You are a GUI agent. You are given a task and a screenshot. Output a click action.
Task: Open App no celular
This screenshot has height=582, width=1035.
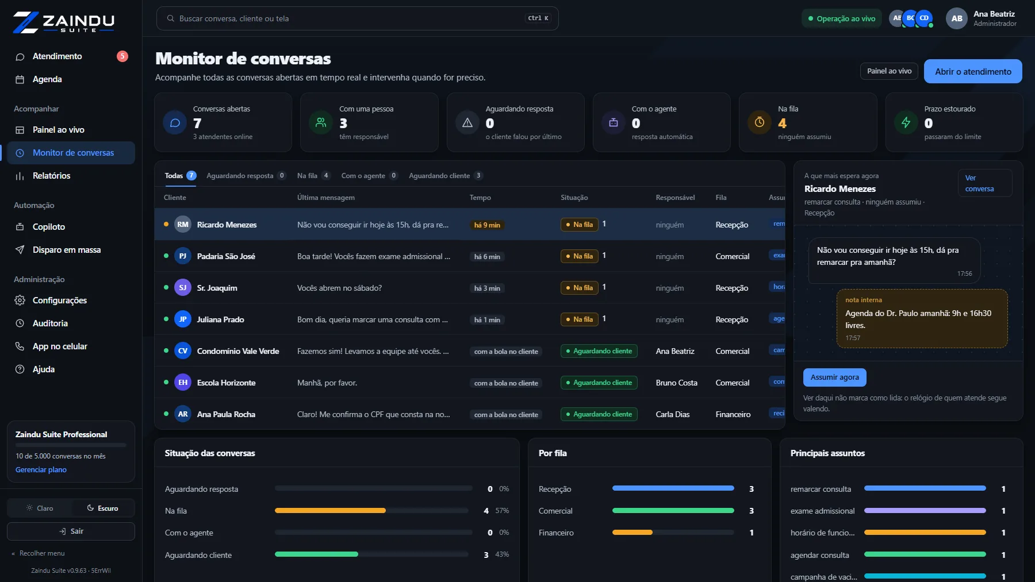(71, 346)
